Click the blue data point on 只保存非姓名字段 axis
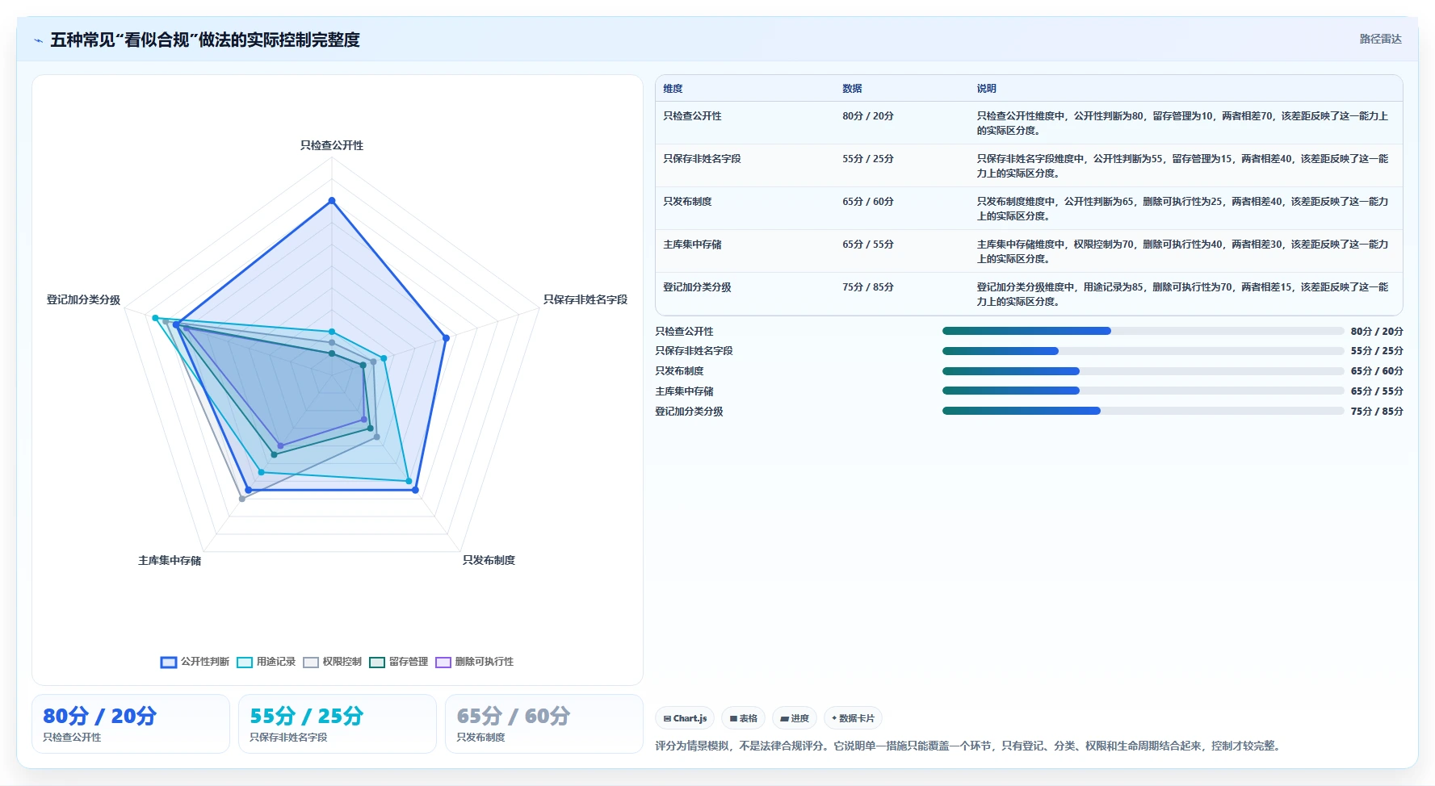 [446, 338]
